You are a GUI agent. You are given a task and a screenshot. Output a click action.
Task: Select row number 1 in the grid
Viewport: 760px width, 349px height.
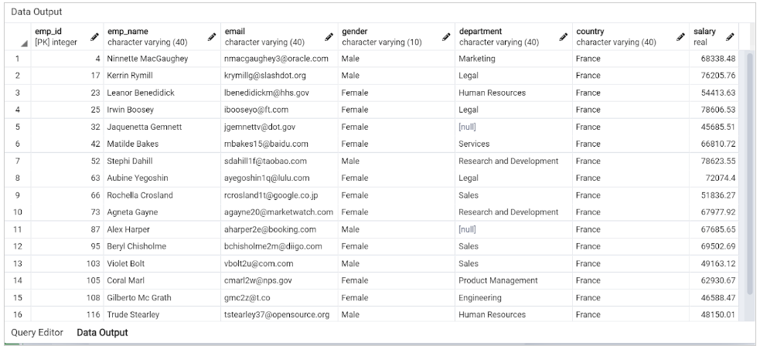pos(18,59)
